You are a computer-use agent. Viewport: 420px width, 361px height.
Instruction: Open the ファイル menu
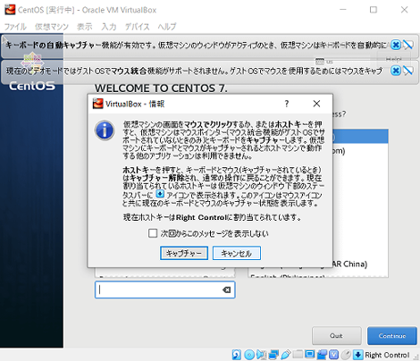point(15,27)
